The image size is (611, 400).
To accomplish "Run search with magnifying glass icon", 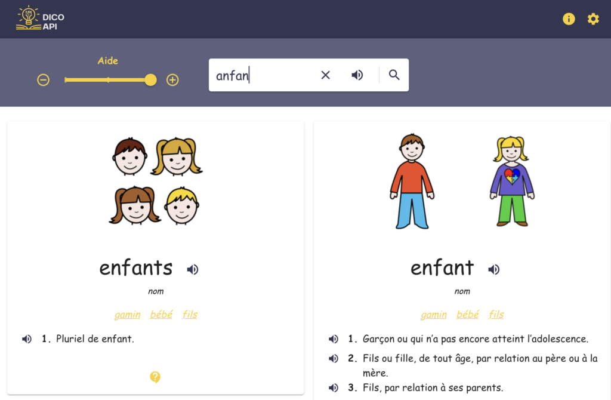I will pos(394,75).
